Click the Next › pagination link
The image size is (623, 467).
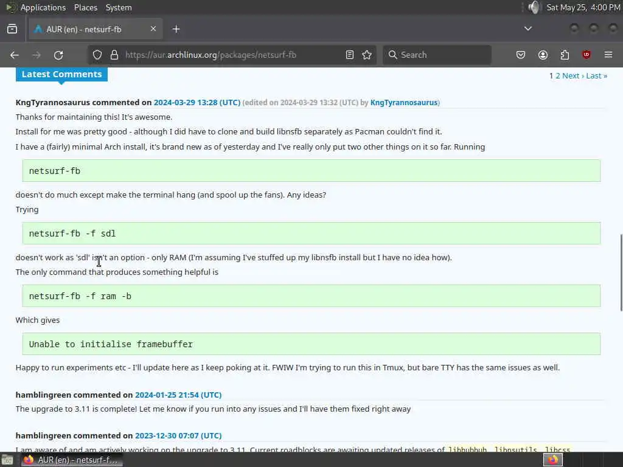coord(573,76)
